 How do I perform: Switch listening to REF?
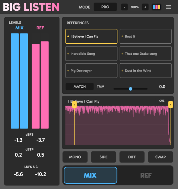tap(146, 175)
